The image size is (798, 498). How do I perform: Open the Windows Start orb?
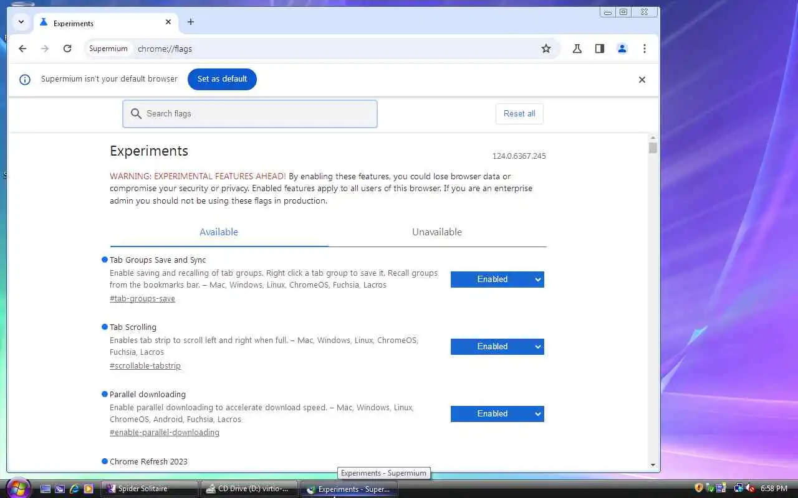17,487
